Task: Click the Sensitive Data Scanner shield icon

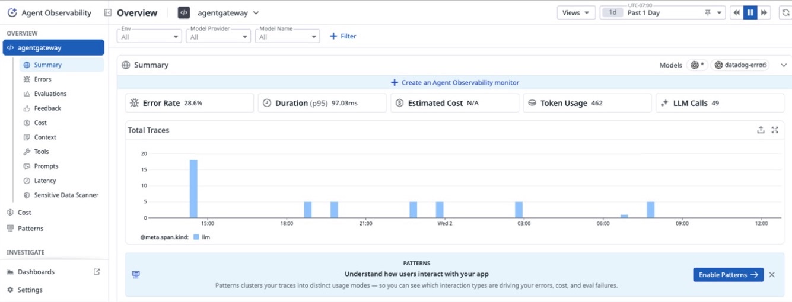Action: click(27, 195)
